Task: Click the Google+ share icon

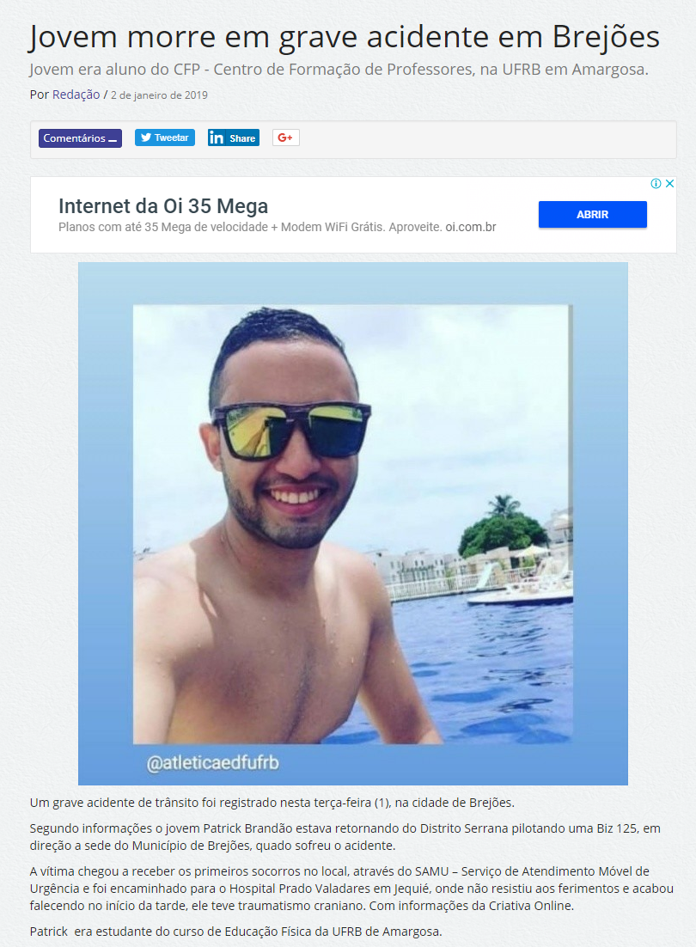Action: (x=285, y=137)
